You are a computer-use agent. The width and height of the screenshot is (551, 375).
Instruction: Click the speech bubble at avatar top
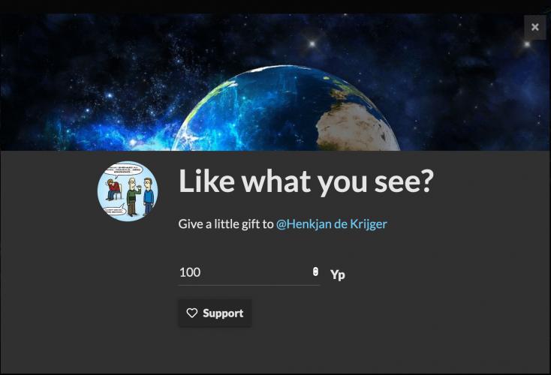coord(123,170)
